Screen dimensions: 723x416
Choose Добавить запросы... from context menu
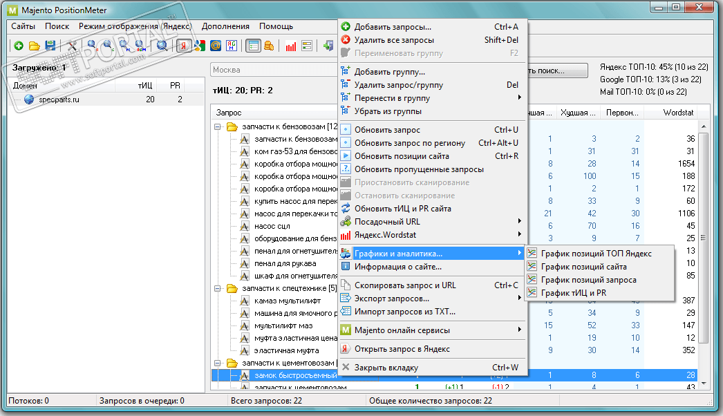tap(433, 27)
